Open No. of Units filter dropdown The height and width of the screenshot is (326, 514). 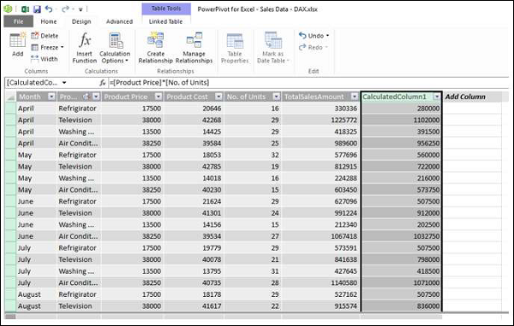pyautogui.click(x=277, y=97)
